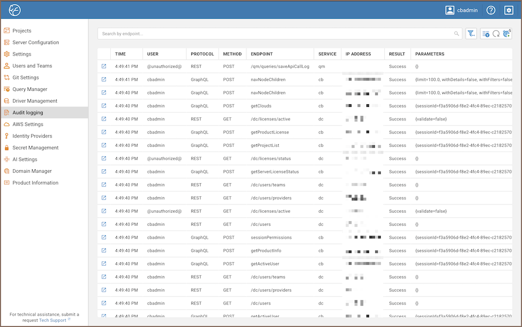
Task: Open details icon for getClouds row
Action: click(104, 106)
